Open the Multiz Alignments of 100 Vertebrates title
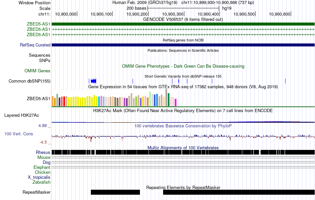 [183, 148]
